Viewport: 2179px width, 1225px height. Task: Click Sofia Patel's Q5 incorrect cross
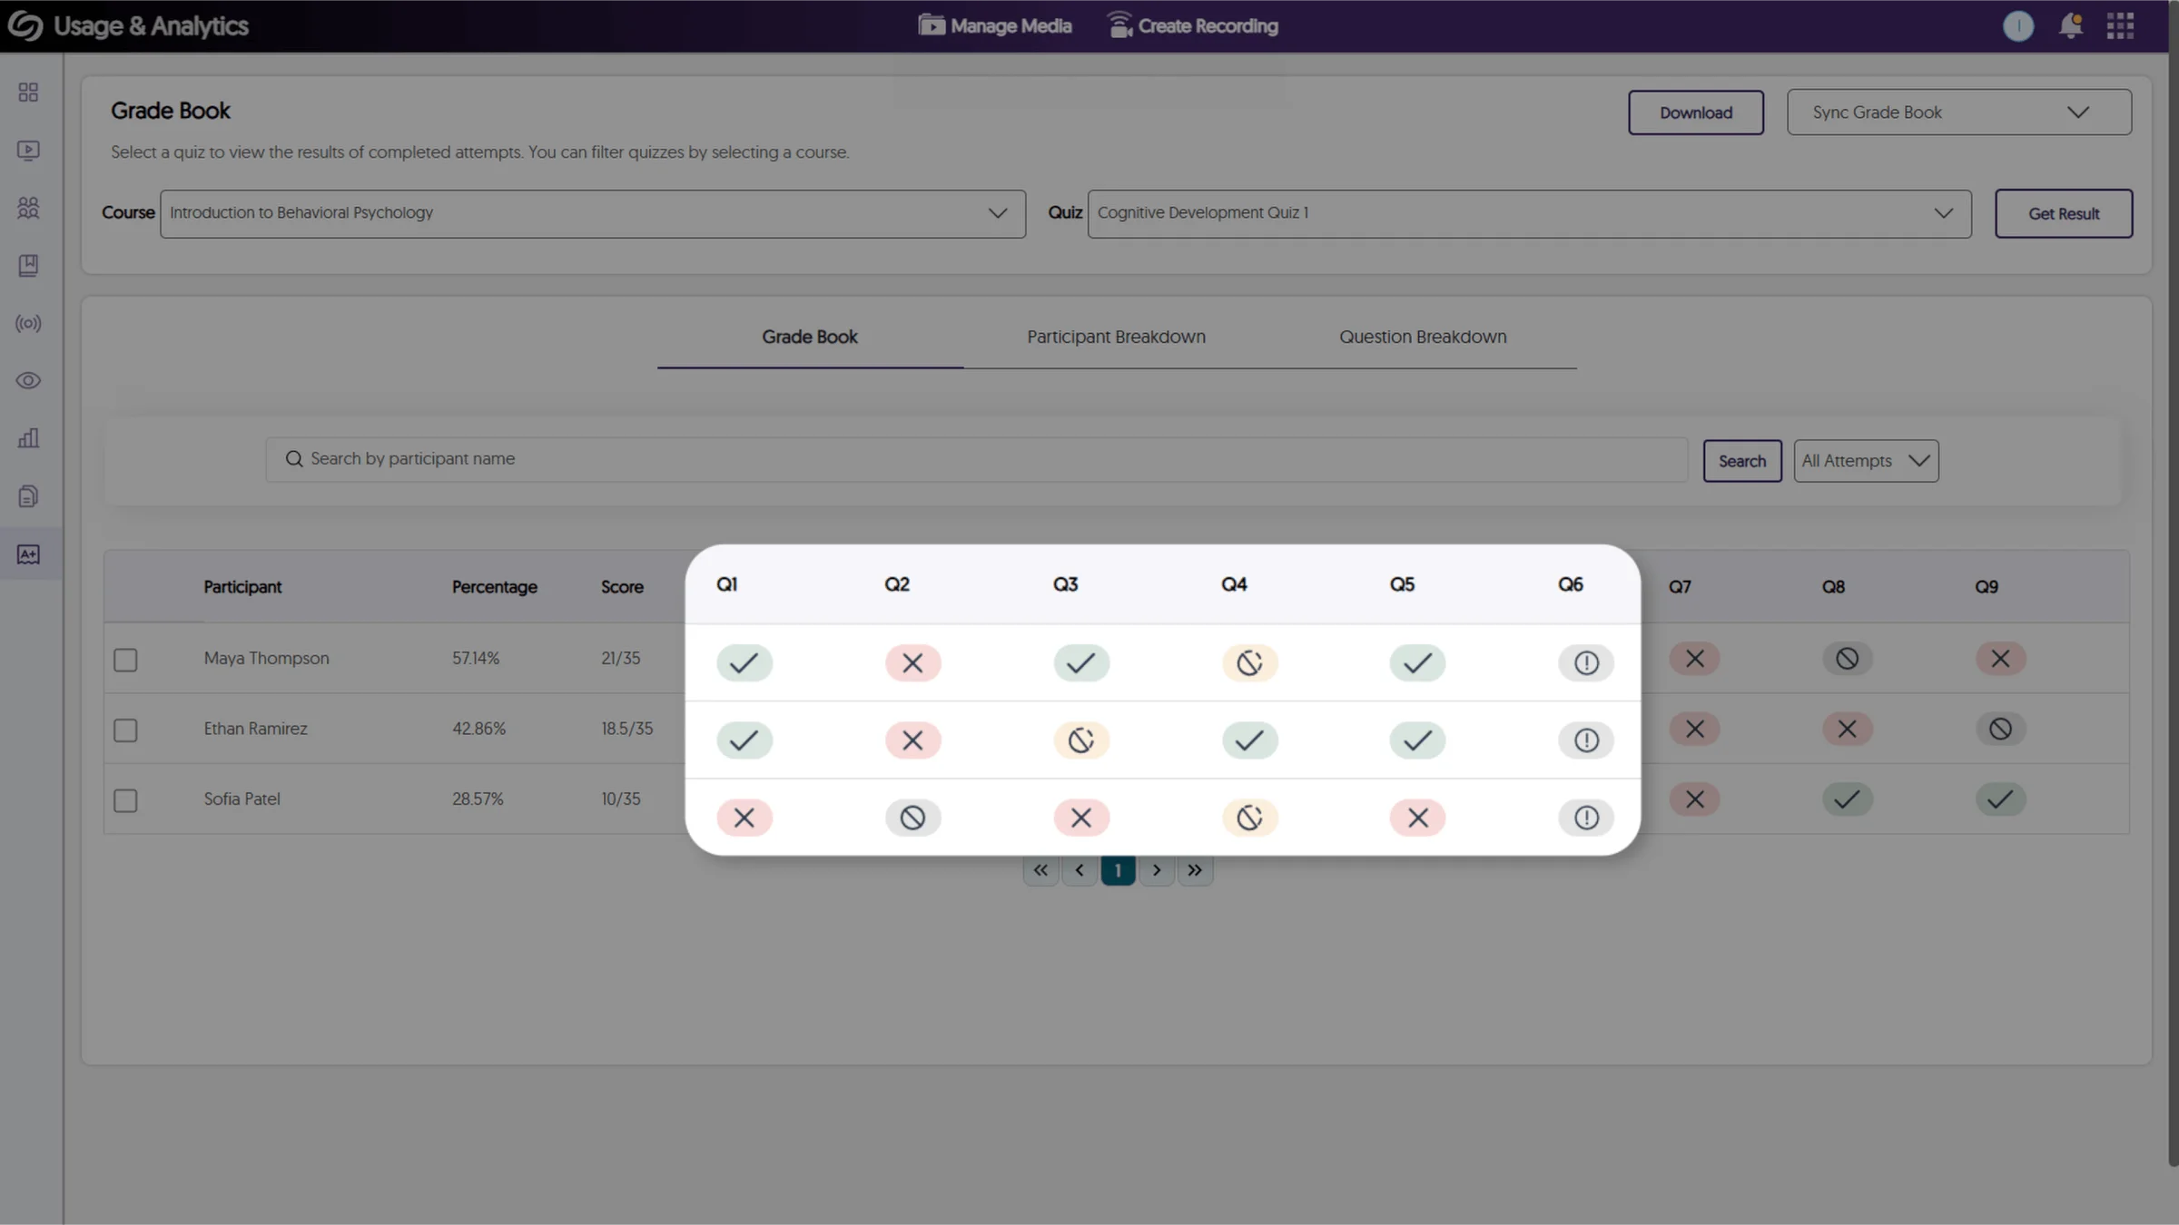click(1417, 818)
